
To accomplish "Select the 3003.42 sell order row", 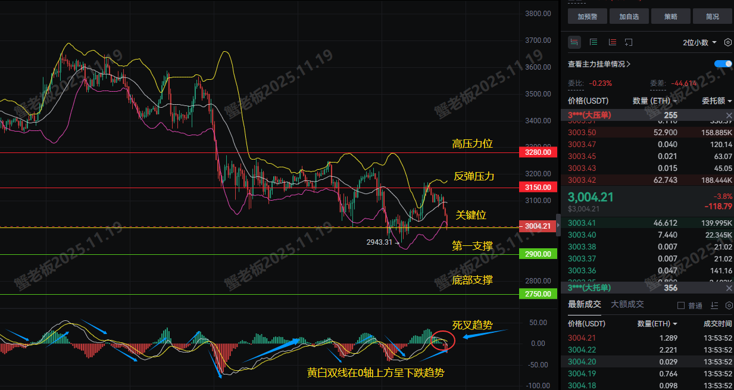I will pos(647,180).
